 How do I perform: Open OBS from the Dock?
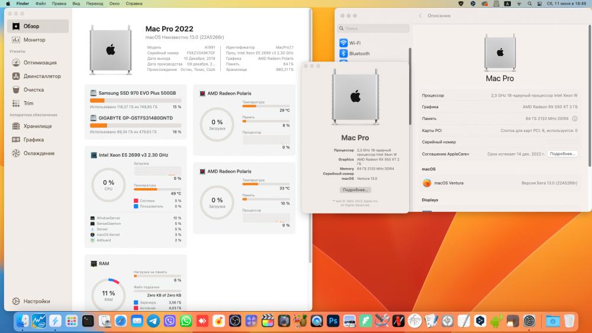pyautogui.click(x=235, y=321)
